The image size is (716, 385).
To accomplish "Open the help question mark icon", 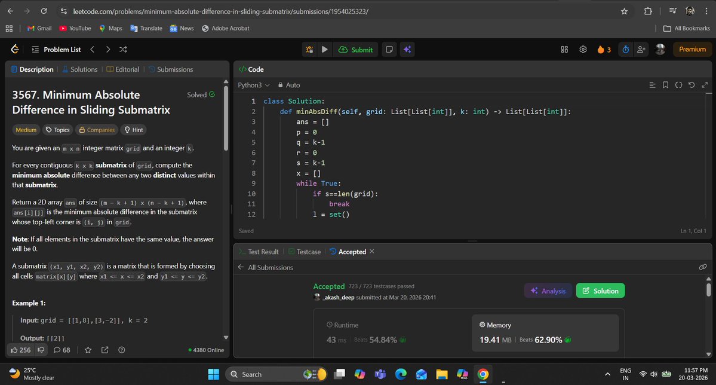I will [x=121, y=350].
